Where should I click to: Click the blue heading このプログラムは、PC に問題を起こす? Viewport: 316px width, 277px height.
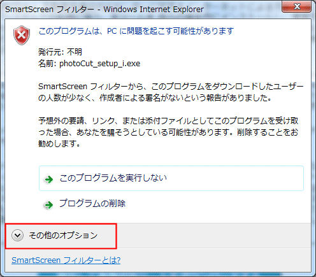click(136, 31)
